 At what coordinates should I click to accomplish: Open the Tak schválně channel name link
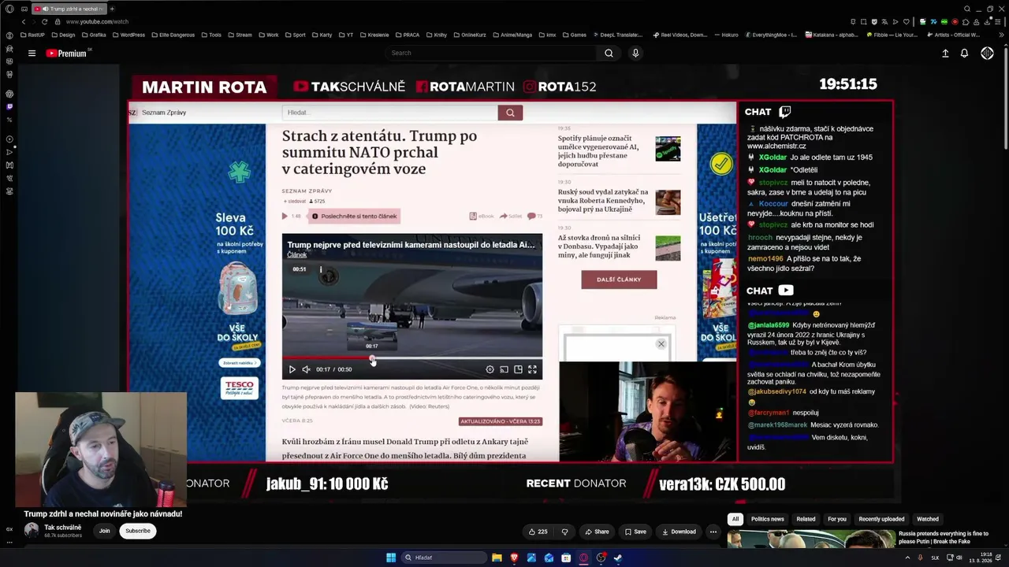tap(62, 528)
